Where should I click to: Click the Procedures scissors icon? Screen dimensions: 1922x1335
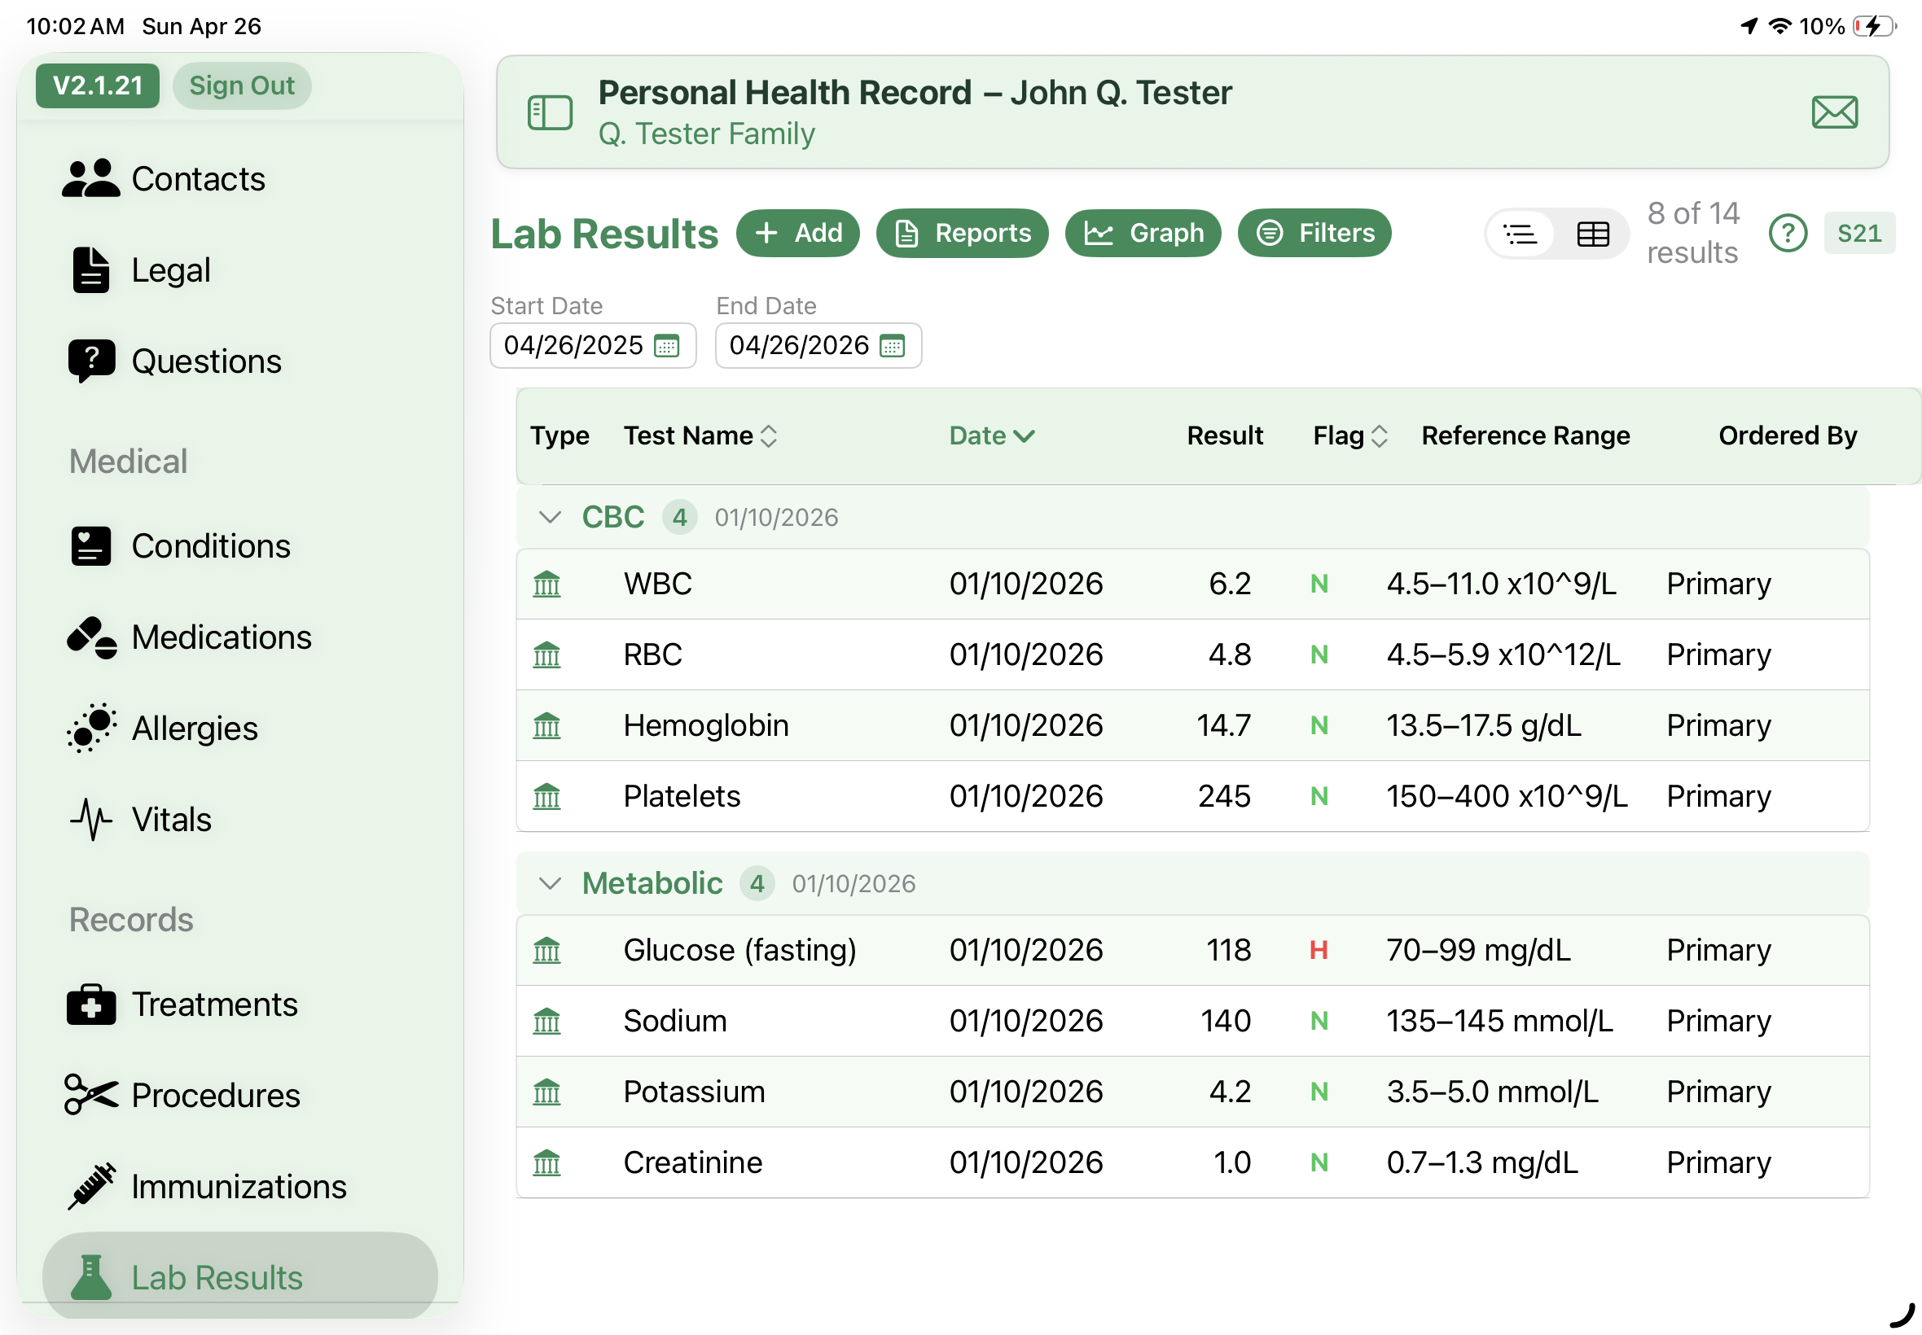(x=91, y=1095)
